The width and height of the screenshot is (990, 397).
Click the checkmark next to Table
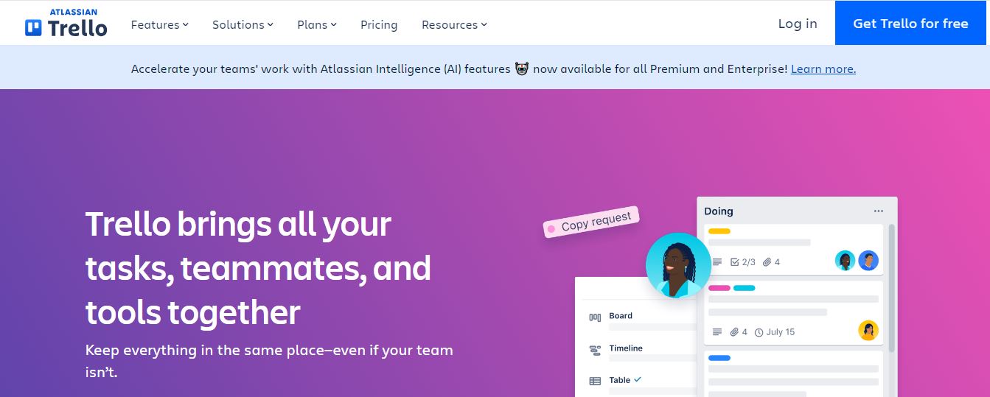[638, 379]
